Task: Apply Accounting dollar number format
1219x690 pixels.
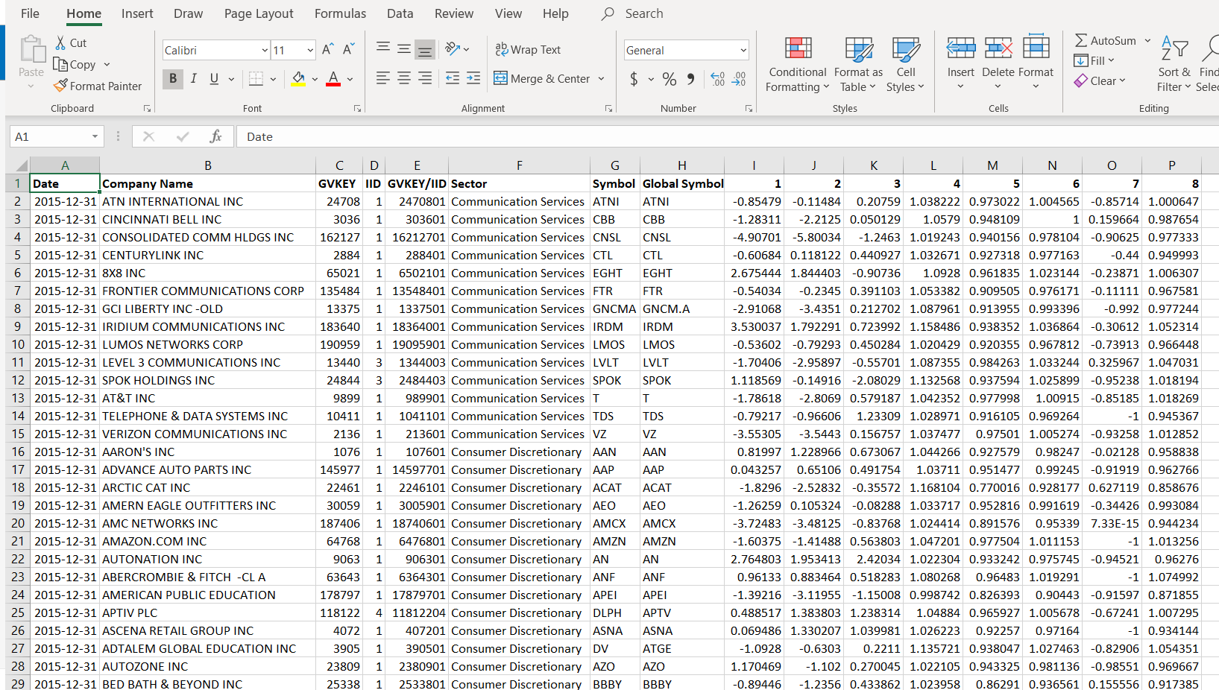Action: tap(634, 78)
